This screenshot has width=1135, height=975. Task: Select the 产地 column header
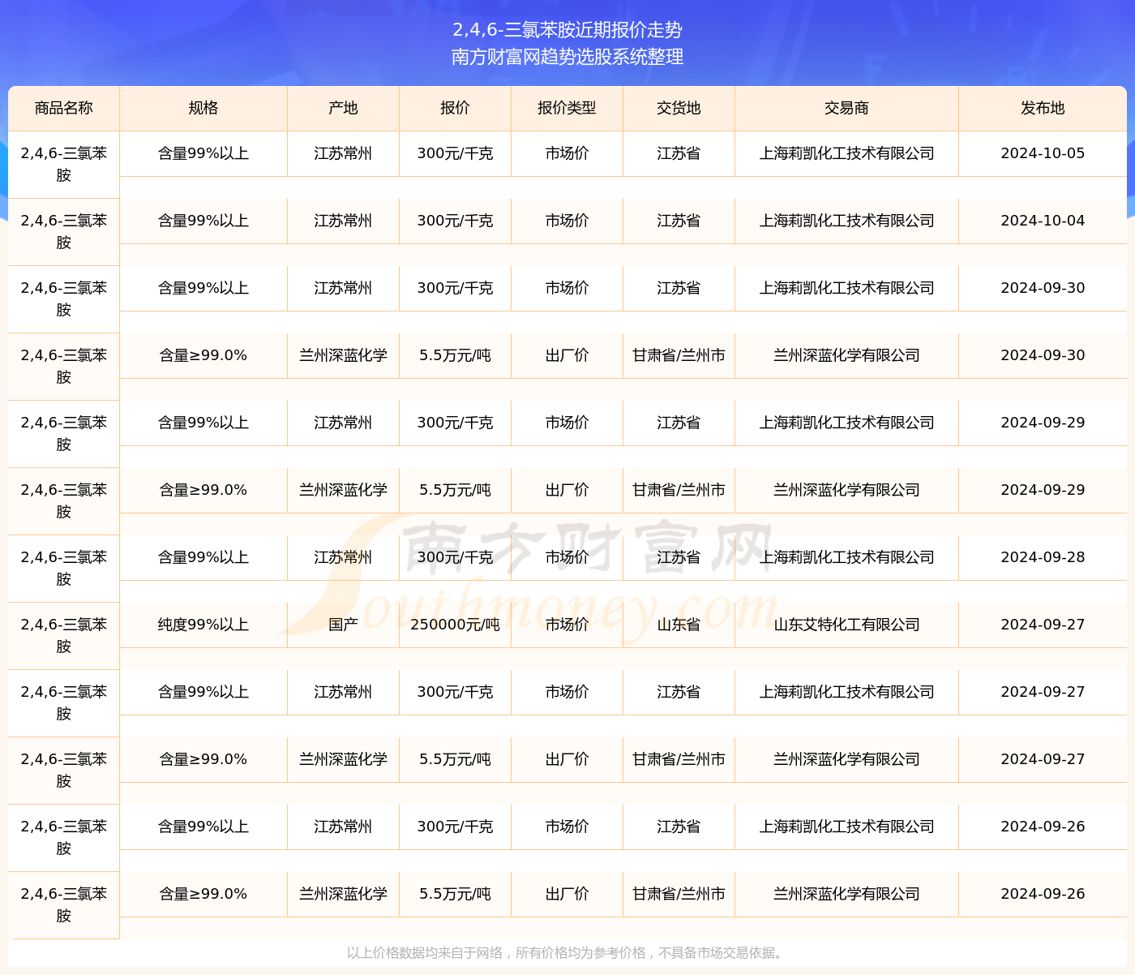click(344, 108)
